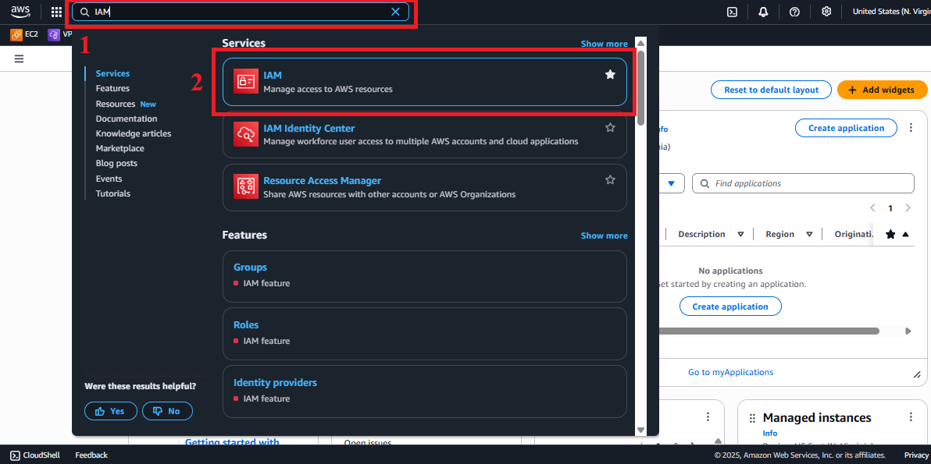
Task: Click the Privacy footer link
Action: (916, 455)
